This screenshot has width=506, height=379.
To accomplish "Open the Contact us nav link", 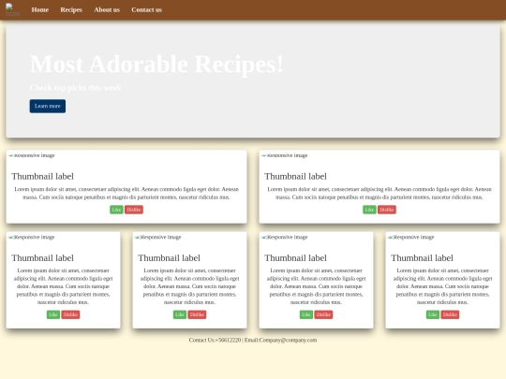I will (x=147, y=9).
